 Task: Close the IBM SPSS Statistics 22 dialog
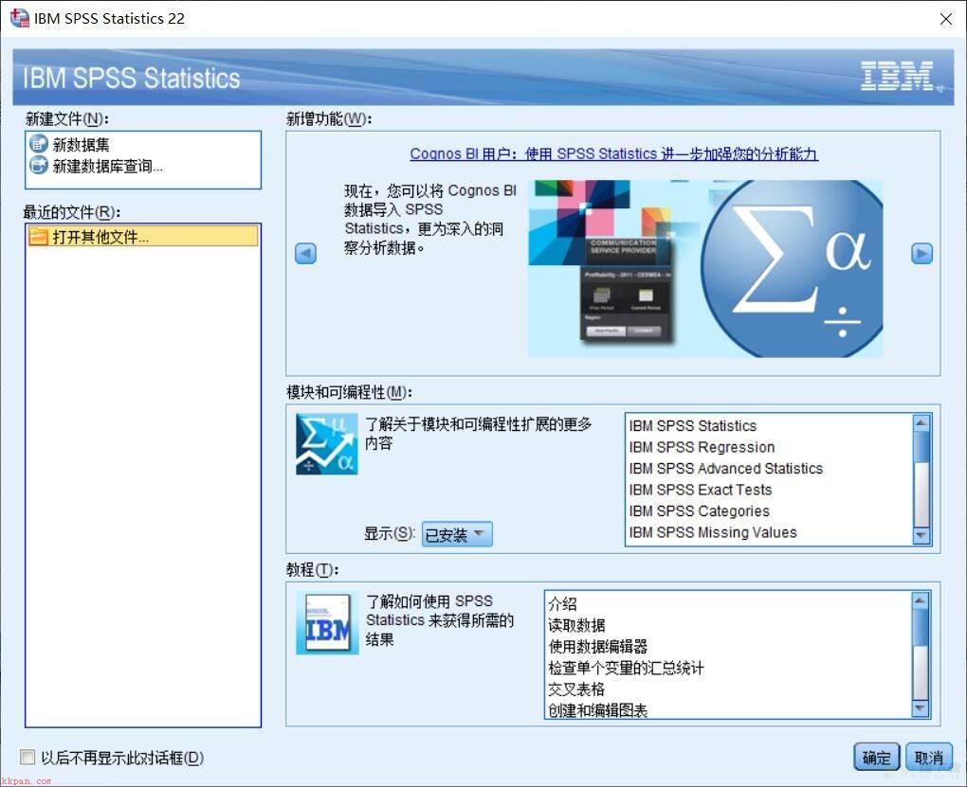(x=945, y=19)
